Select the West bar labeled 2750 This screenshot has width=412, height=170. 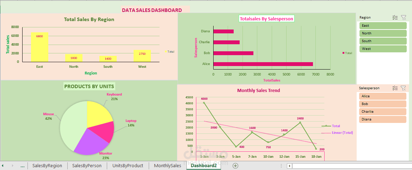click(142, 56)
